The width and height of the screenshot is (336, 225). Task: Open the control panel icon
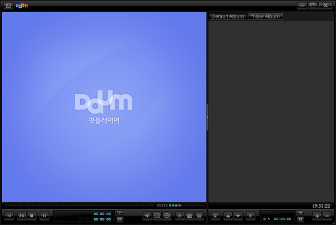click(x=189, y=215)
